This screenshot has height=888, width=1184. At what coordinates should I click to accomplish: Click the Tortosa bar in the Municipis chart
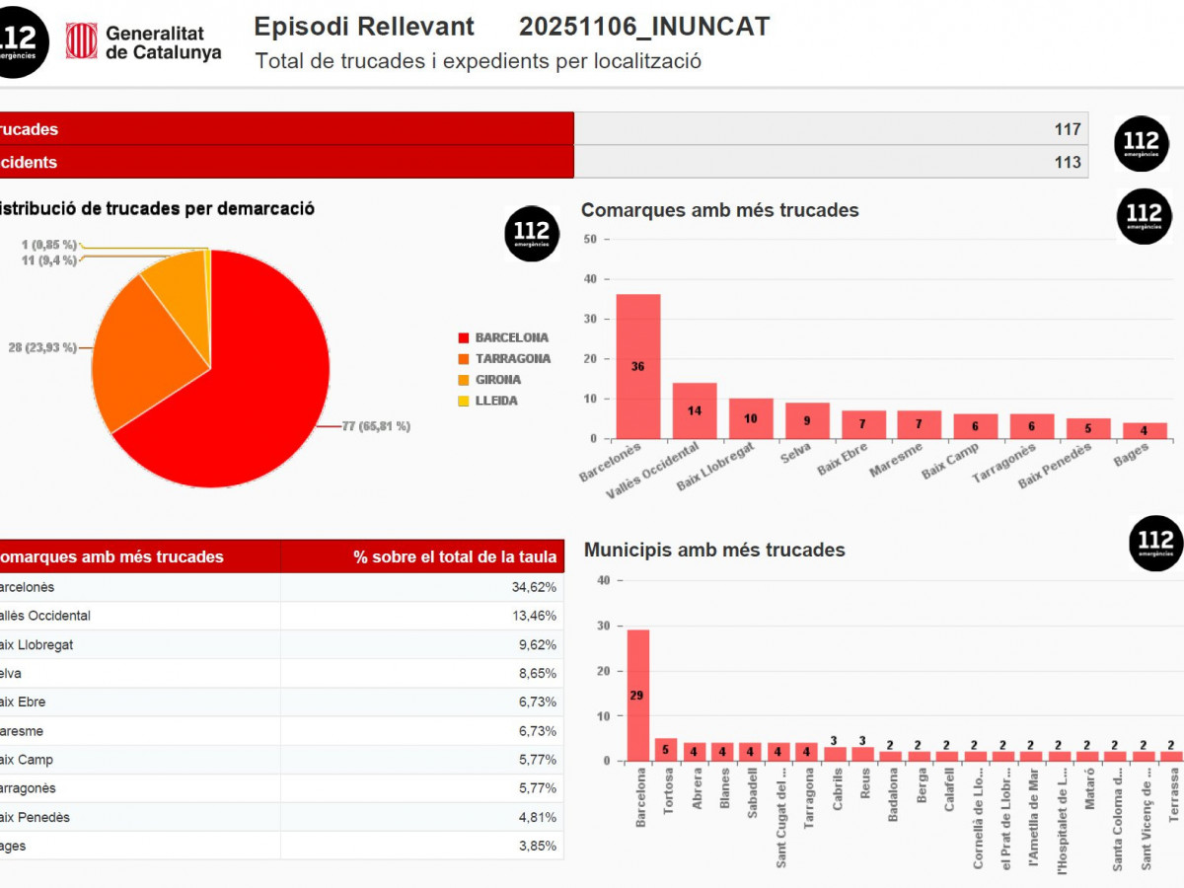tap(666, 750)
